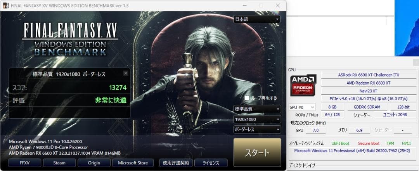Open the 日本語 language dropdown
This screenshot has height=171, width=419.
tap(257, 19)
